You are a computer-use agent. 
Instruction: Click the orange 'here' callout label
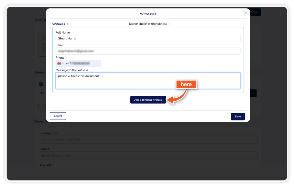pyautogui.click(x=186, y=84)
